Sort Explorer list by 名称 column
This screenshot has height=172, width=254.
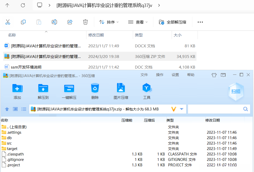pyautogui.click(x=12, y=35)
